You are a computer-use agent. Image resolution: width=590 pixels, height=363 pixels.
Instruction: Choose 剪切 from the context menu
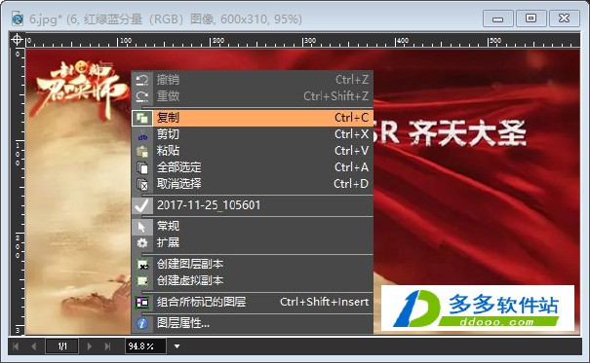[253, 134]
